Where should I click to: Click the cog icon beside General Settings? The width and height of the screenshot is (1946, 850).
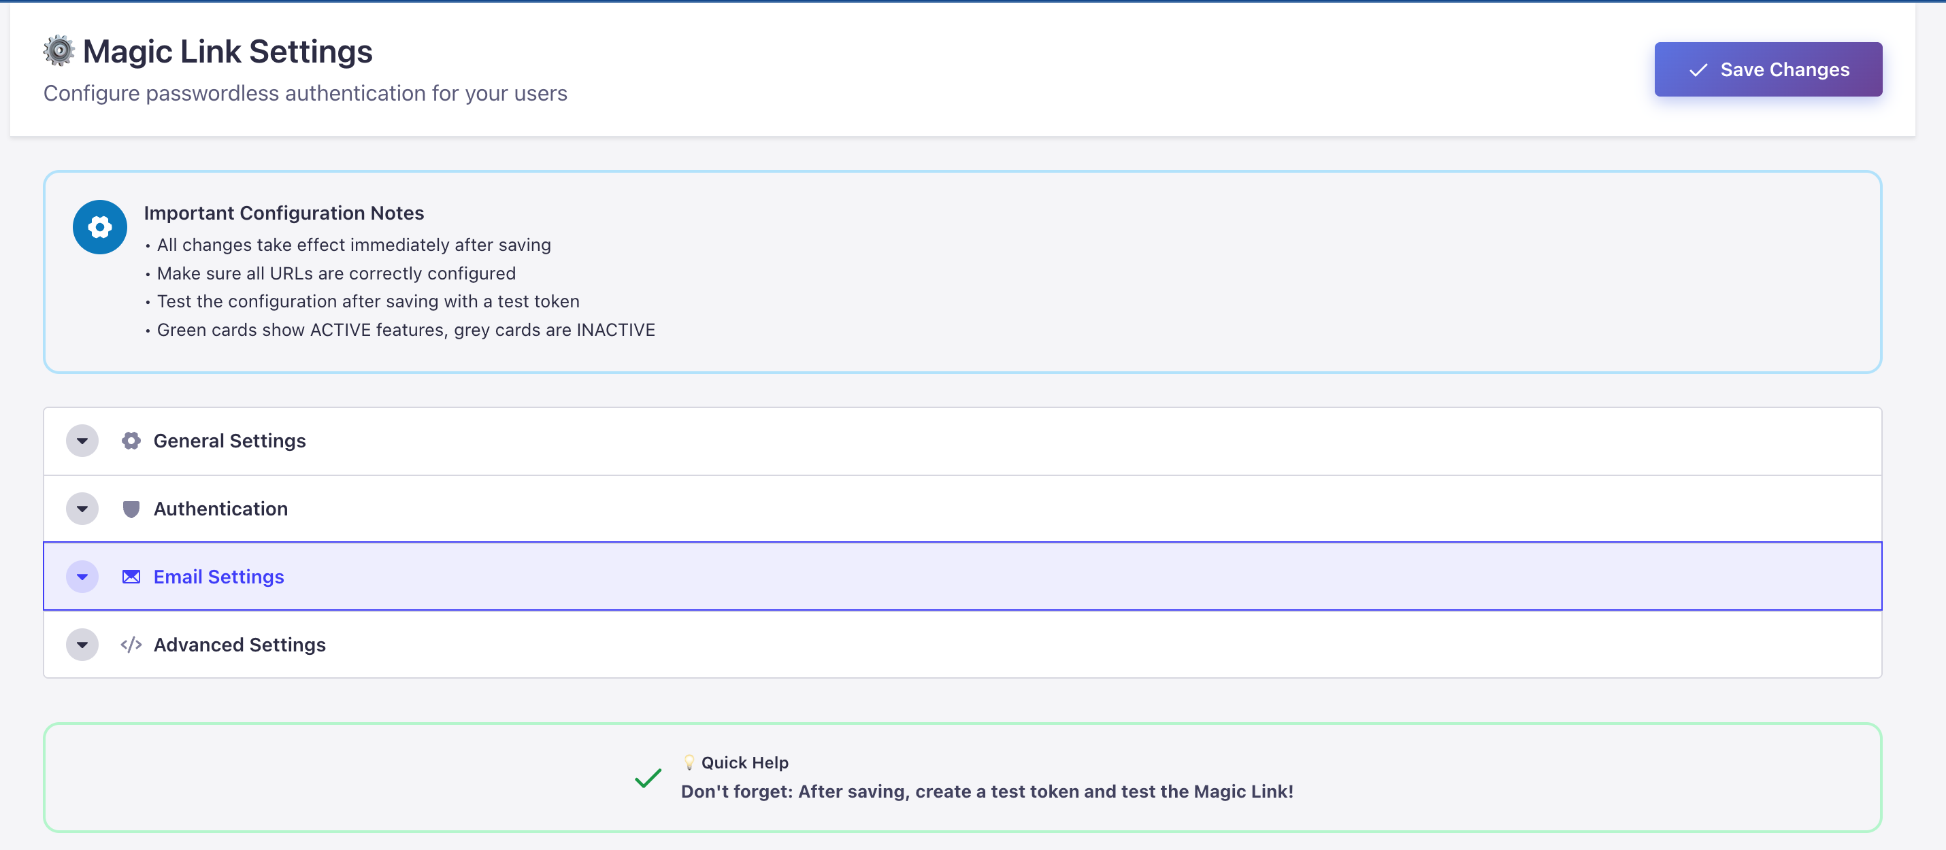click(131, 441)
